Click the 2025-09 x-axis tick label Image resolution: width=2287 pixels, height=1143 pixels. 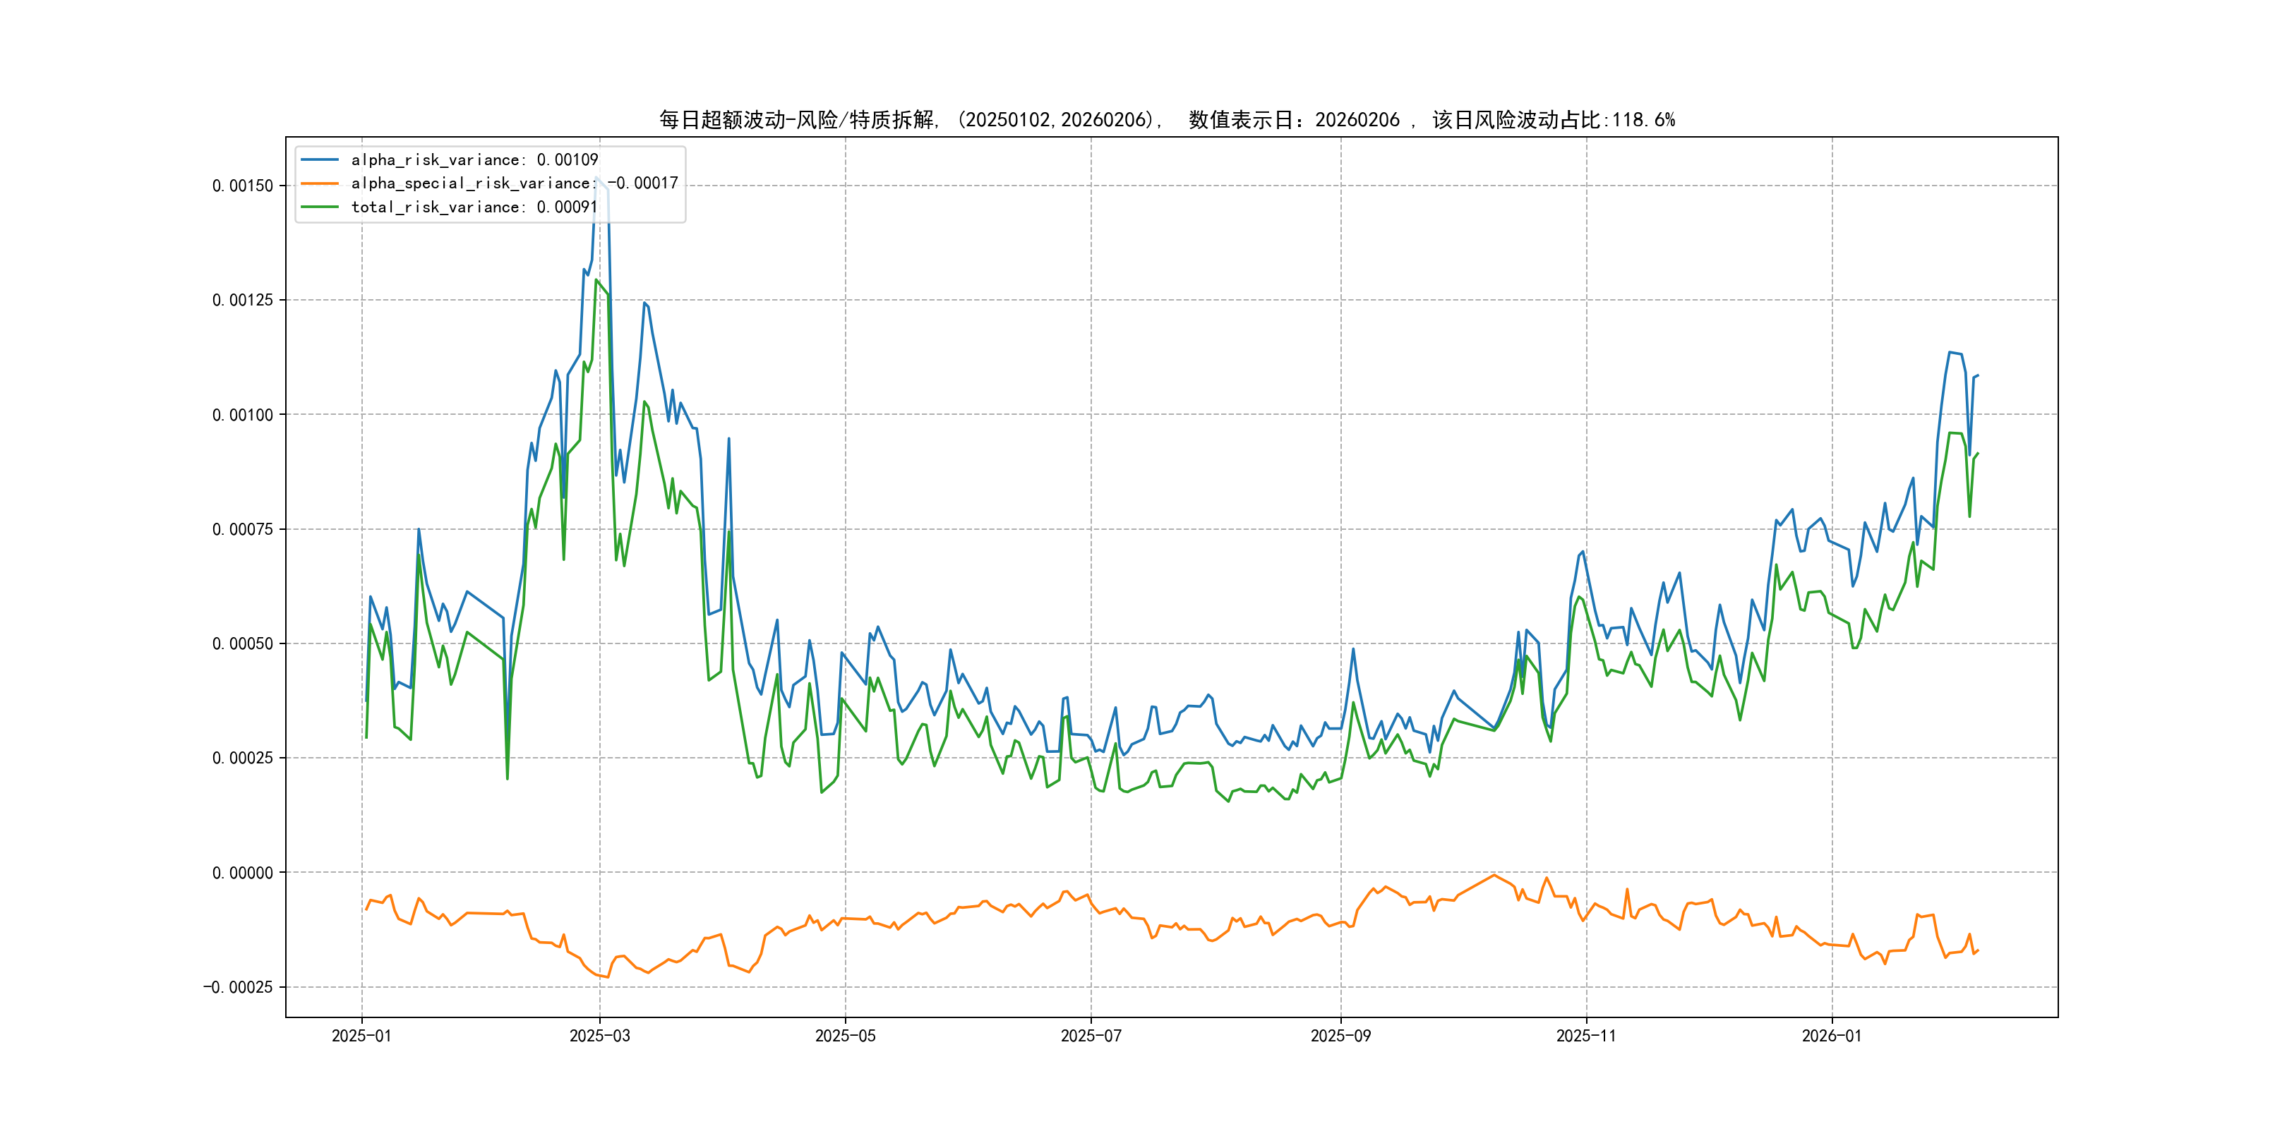[1340, 1036]
